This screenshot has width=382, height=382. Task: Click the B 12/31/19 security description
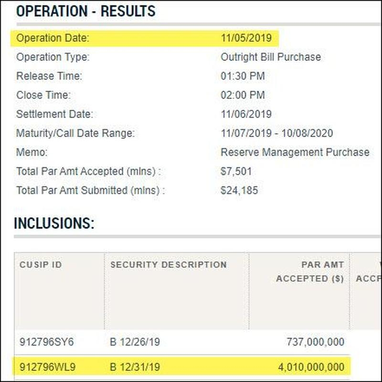tap(134, 367)
